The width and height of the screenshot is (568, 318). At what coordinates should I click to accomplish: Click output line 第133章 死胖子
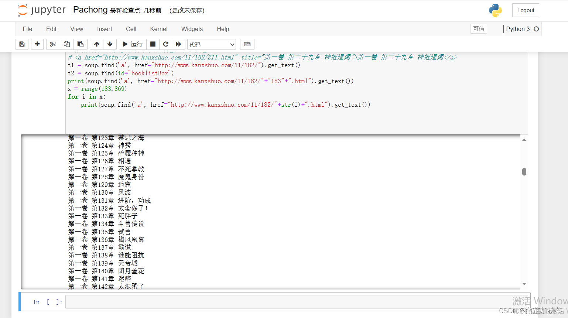click(103, 216)
